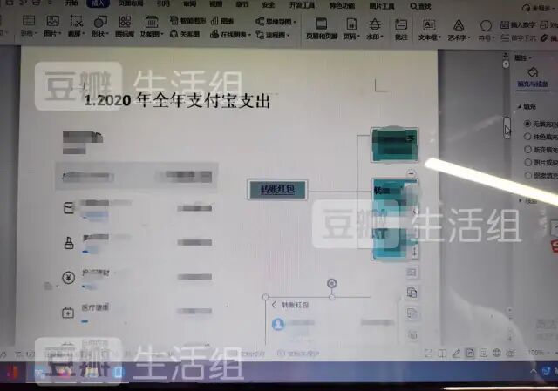Expand the 线条 line section
Viewport: 558px width, 391px height.
click(x=521, y=201)
